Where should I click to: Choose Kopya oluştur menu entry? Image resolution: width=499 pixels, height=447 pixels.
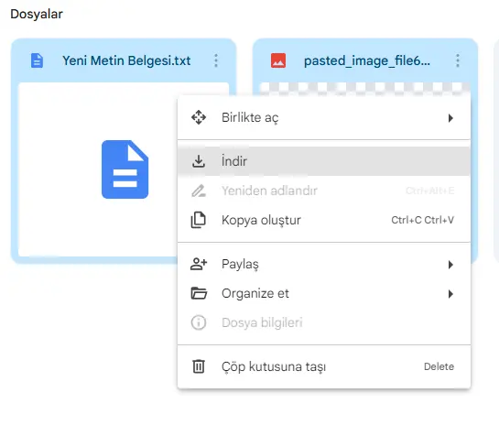pyautogui.click(x=323, y=220)
